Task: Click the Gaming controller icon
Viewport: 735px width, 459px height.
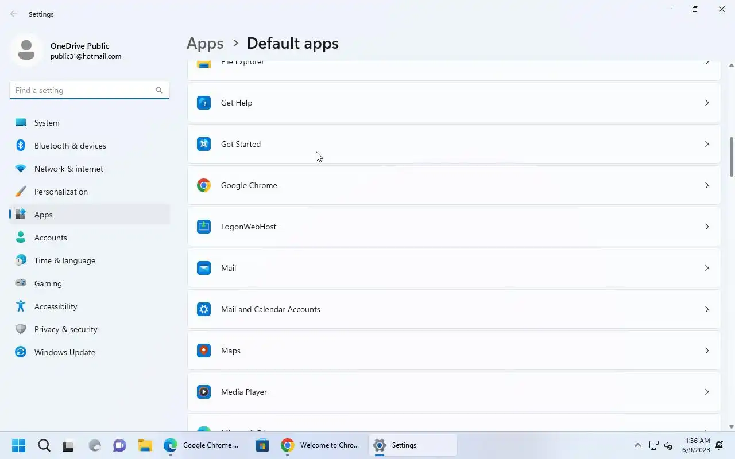Action: pos(21,283)
